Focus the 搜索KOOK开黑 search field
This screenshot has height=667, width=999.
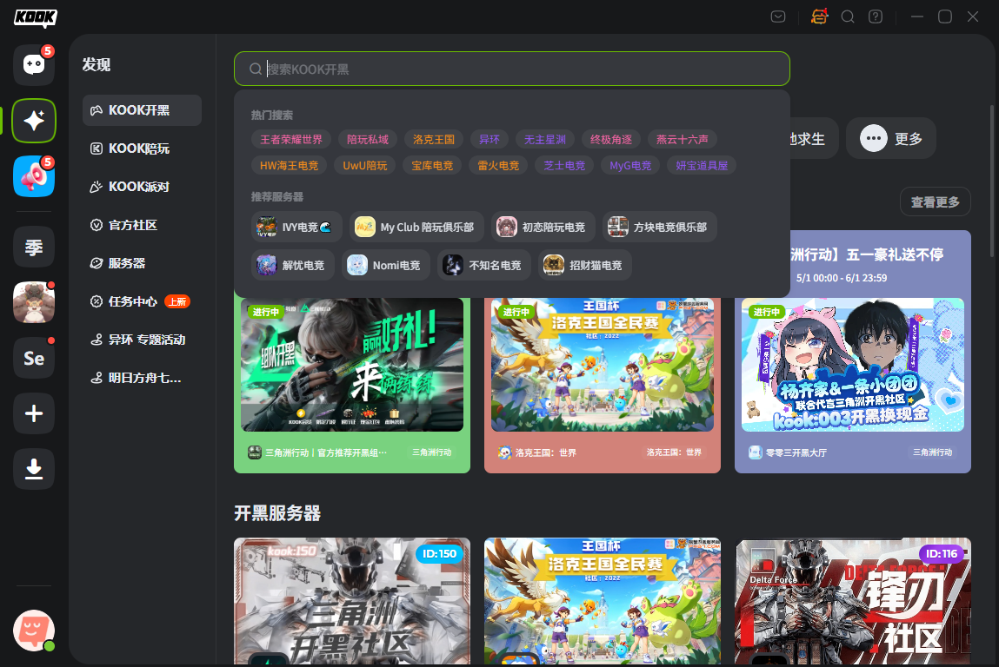[512, 69]
